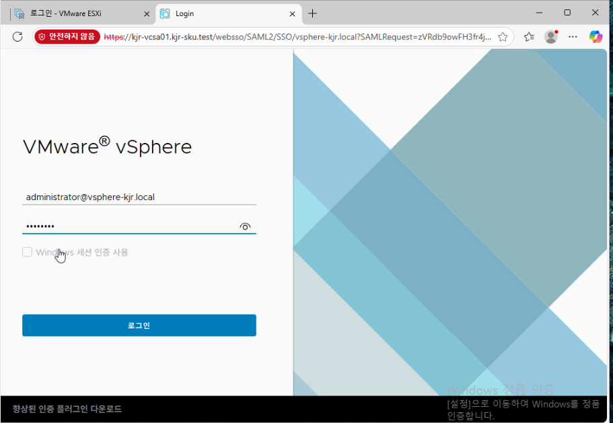
Task: Open the browser settings ellipsis menu
Action: (x=573, y=37)
